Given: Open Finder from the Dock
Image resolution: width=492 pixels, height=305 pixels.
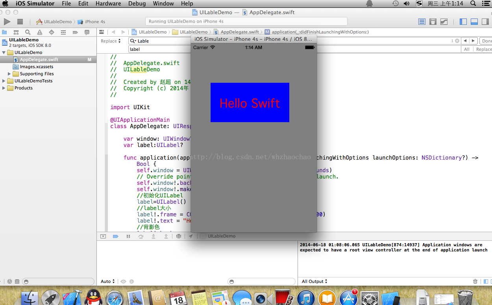Looking at the screenshot, I should [x=29, y=298].
